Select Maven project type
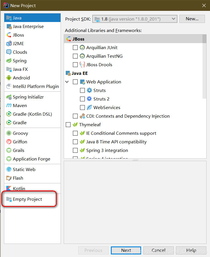Screen dimensions: 210x257 32,106
